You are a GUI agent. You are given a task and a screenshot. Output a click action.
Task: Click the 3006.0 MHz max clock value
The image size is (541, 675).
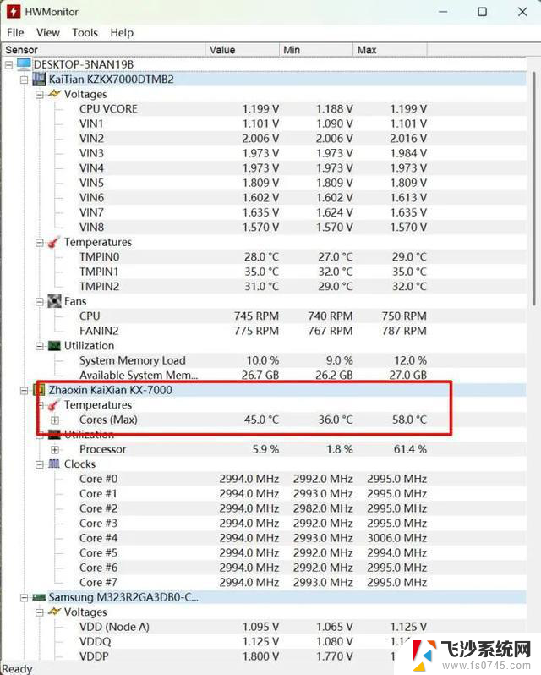(397, 538)
